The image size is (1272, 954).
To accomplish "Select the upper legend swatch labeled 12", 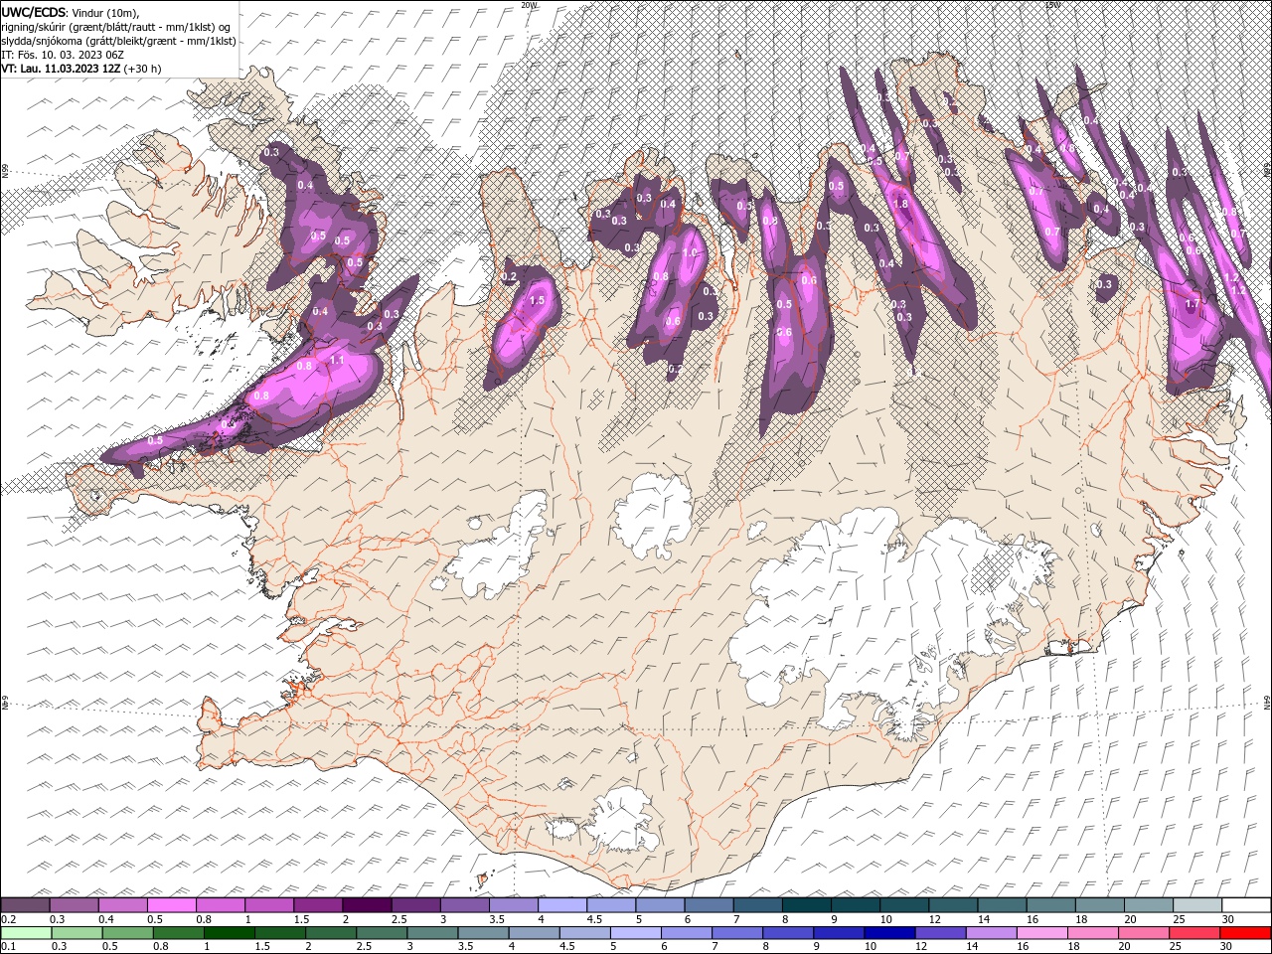I will click(952, 905).
